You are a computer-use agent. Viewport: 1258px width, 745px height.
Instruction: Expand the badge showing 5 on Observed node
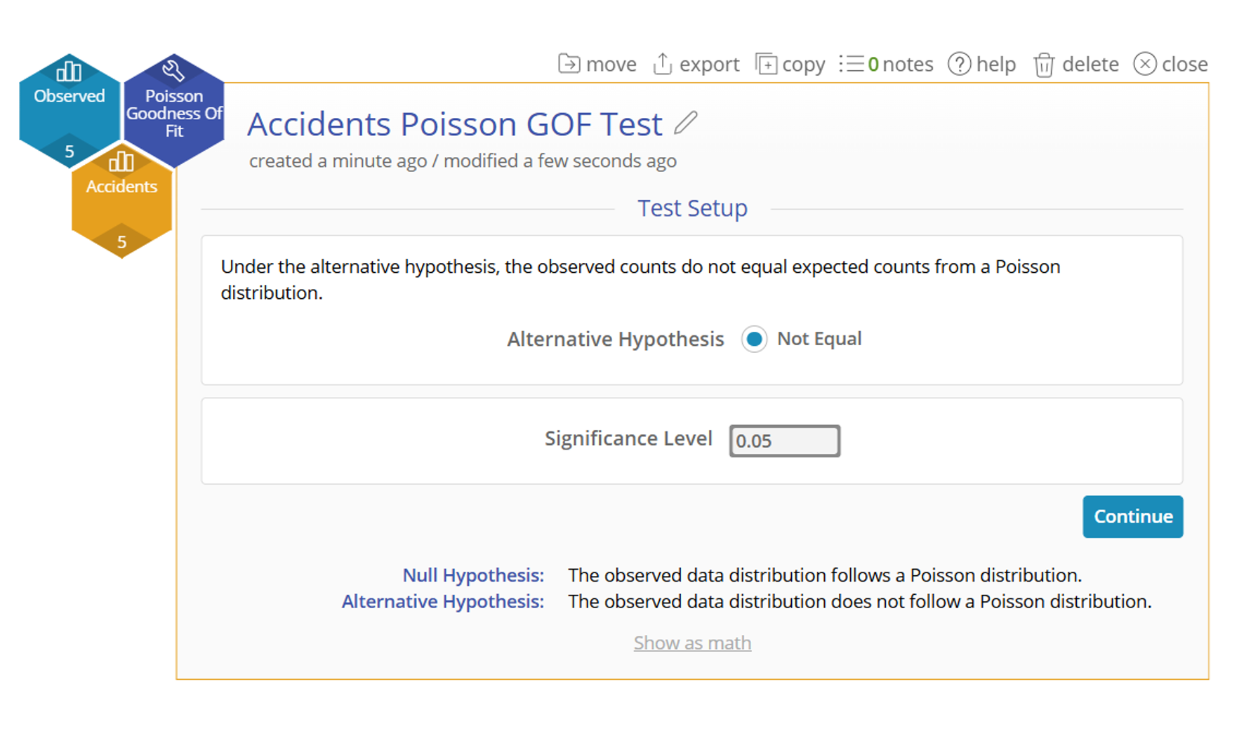tap(69, 151)
